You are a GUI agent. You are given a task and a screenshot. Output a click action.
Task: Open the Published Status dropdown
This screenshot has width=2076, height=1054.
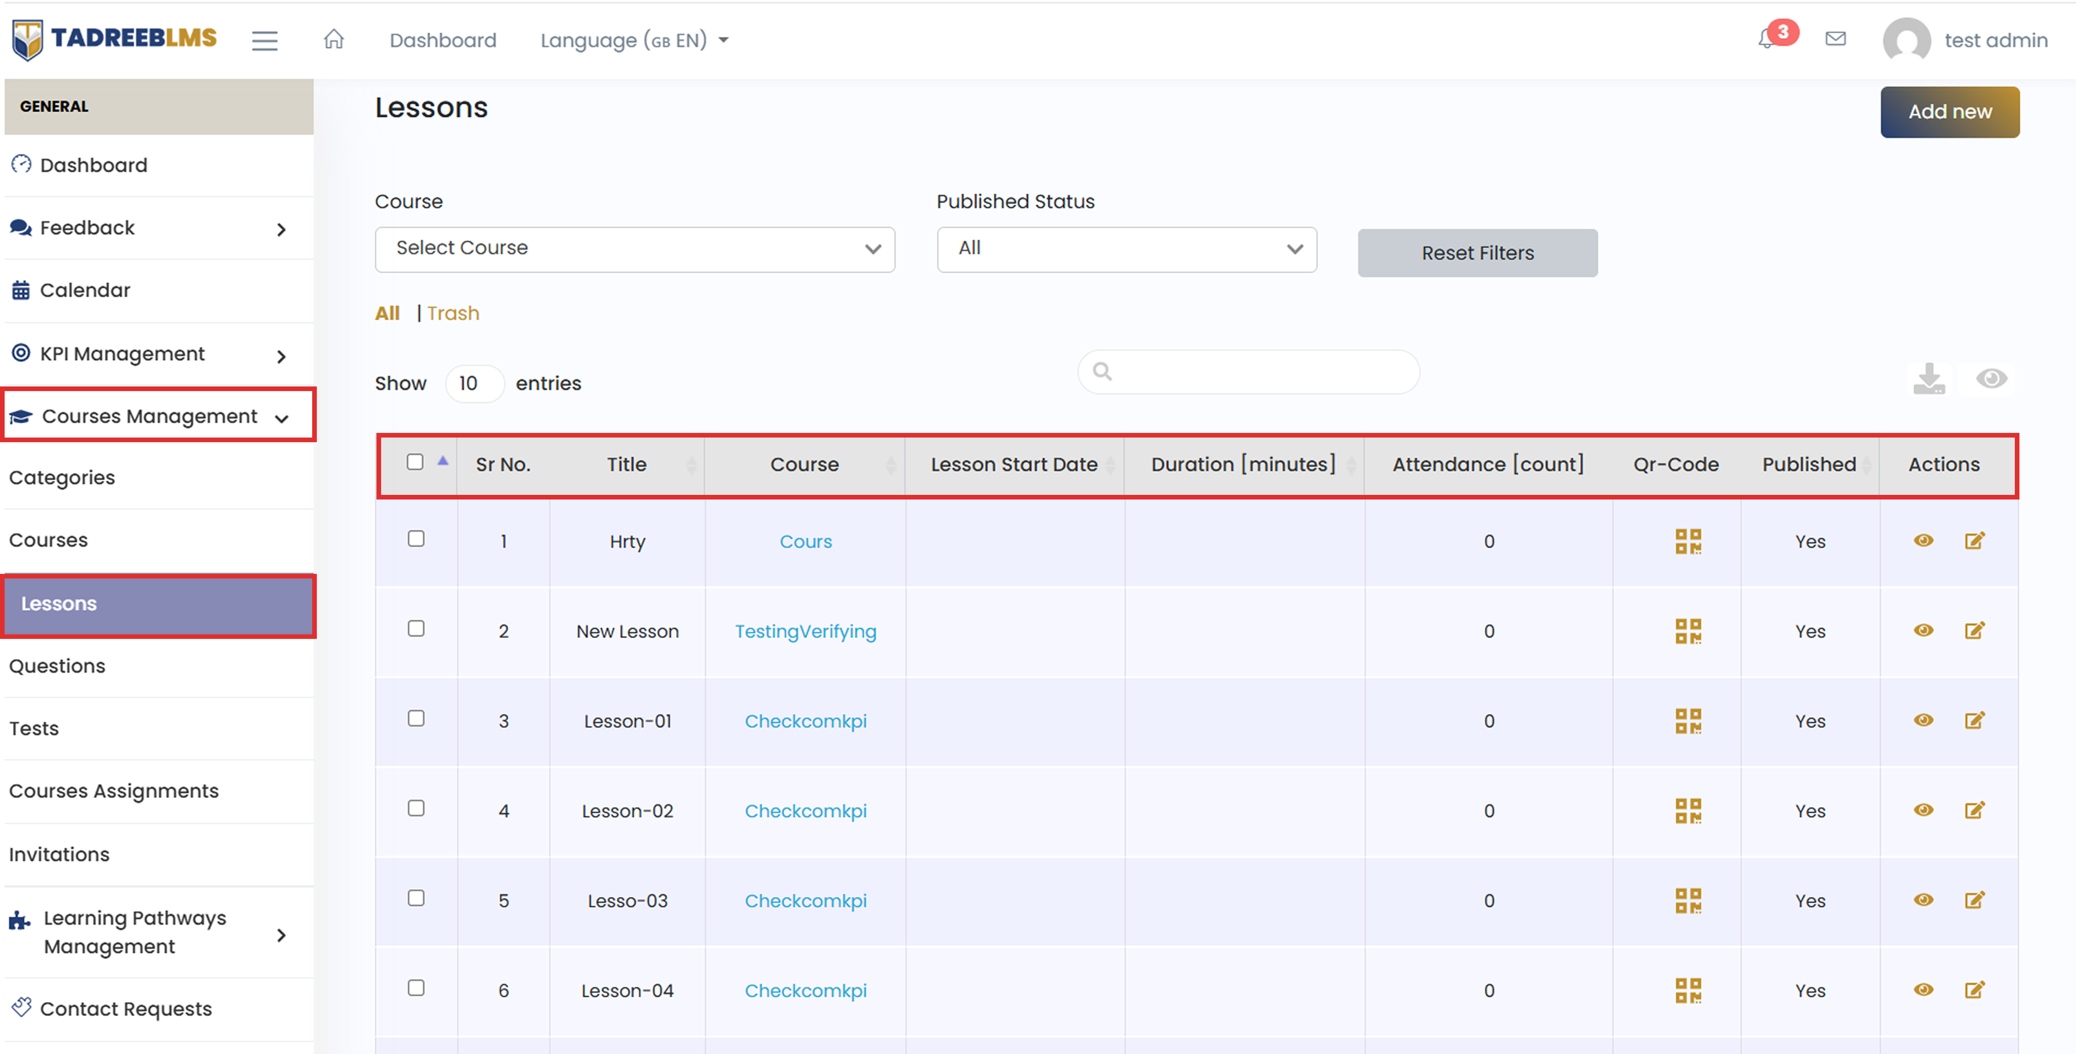tap(1126, 249)
